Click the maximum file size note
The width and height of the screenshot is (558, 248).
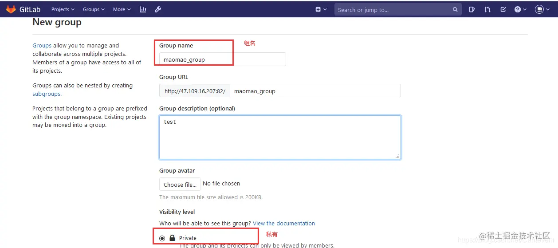[211, 197]
